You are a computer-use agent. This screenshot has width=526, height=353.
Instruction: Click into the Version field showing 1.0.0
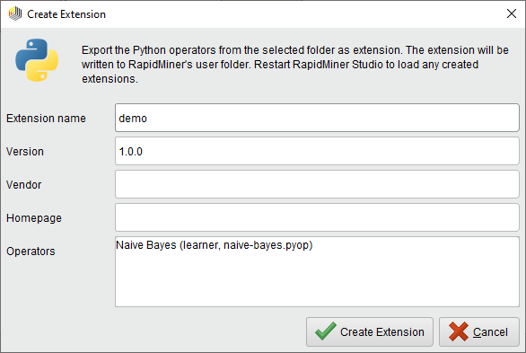317,151
